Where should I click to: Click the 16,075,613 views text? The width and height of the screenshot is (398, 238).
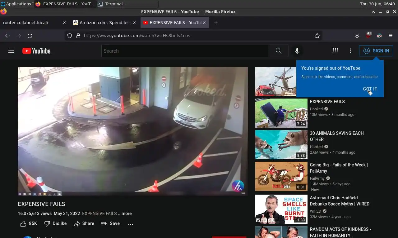[x=35, y=214]
